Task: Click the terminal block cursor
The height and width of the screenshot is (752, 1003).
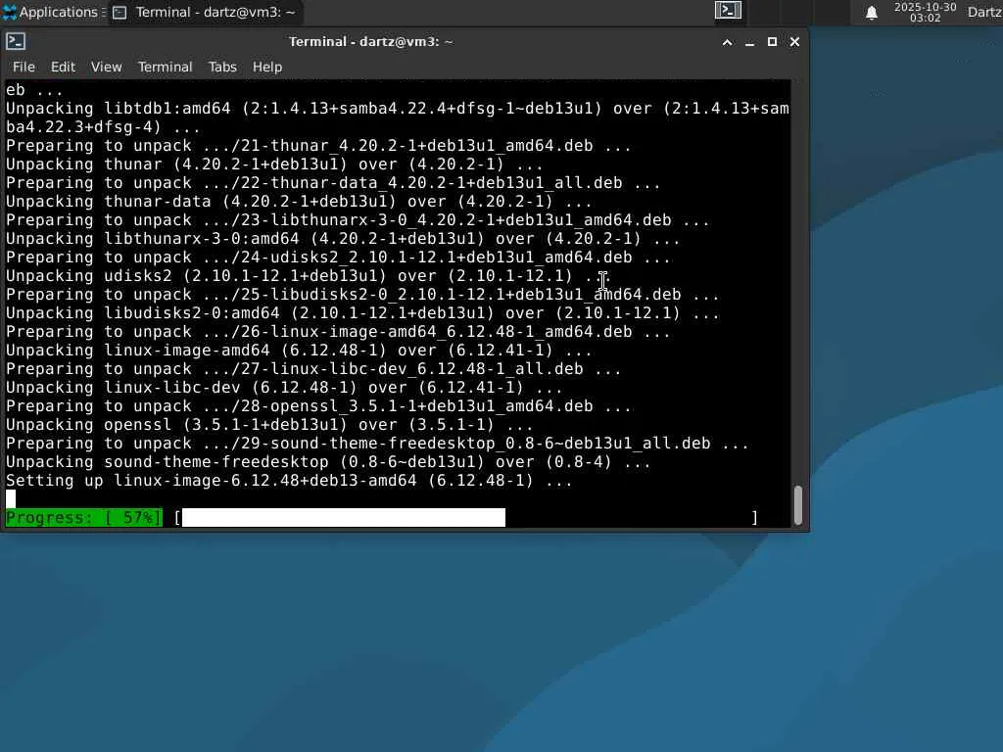Action: pyautogui.click(x=11, y=498)
